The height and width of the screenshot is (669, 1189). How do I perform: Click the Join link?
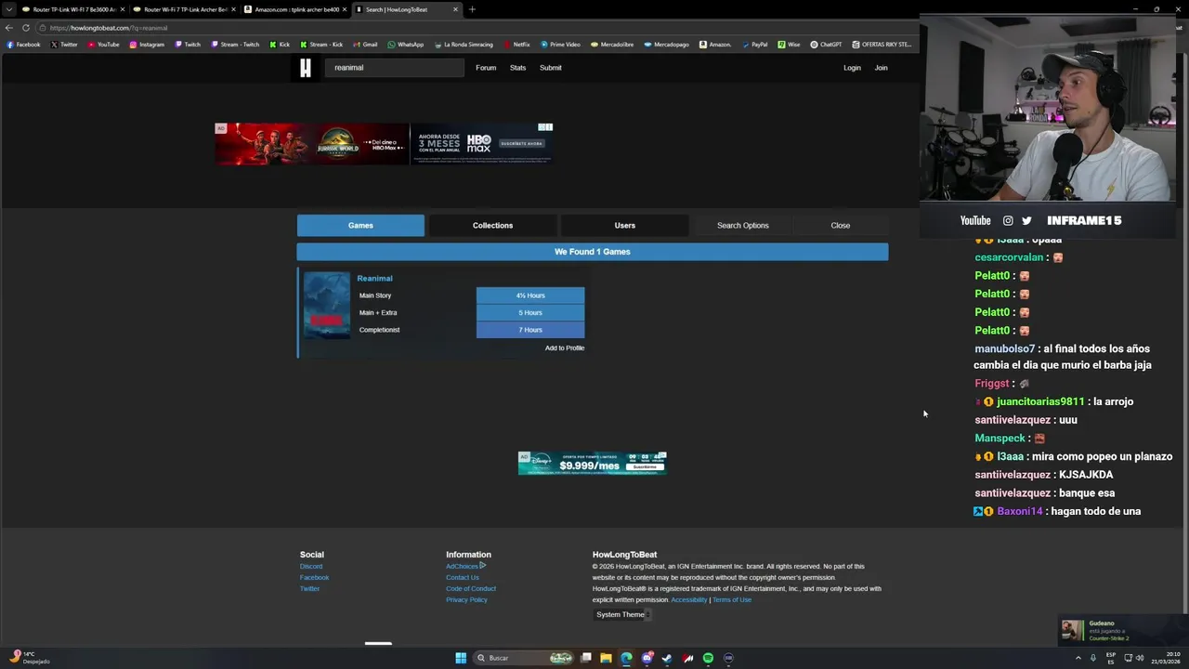pos(881,68)
